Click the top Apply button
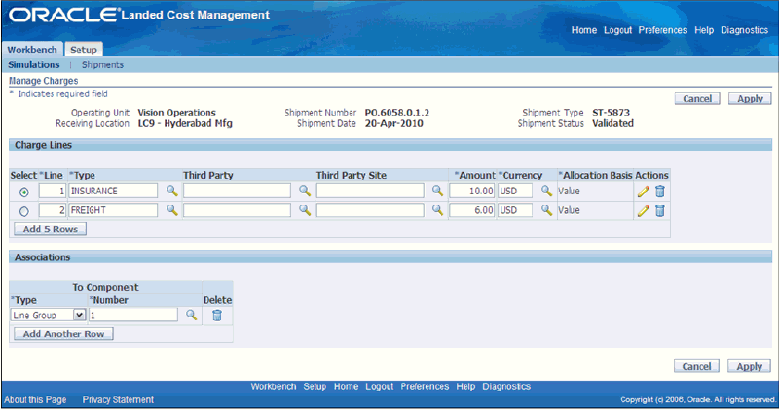779x410 pixels. [x=750, y=99]
